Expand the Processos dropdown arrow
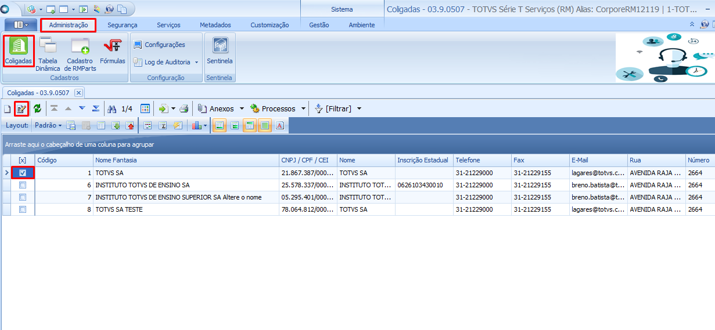 click(303, 108)
